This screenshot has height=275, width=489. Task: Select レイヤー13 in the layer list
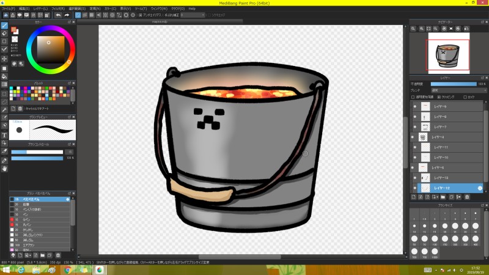coord(450,178)
